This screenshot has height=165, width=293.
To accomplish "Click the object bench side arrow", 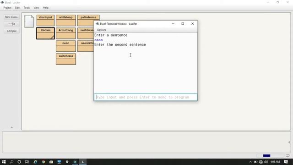I will click(289, 142).
